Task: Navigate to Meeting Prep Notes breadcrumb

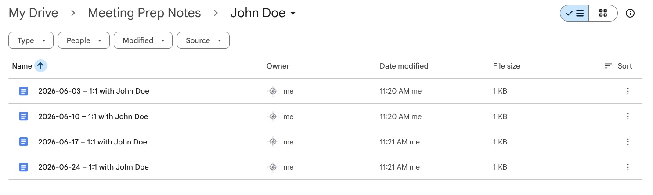Action: [x=144, y=13]
